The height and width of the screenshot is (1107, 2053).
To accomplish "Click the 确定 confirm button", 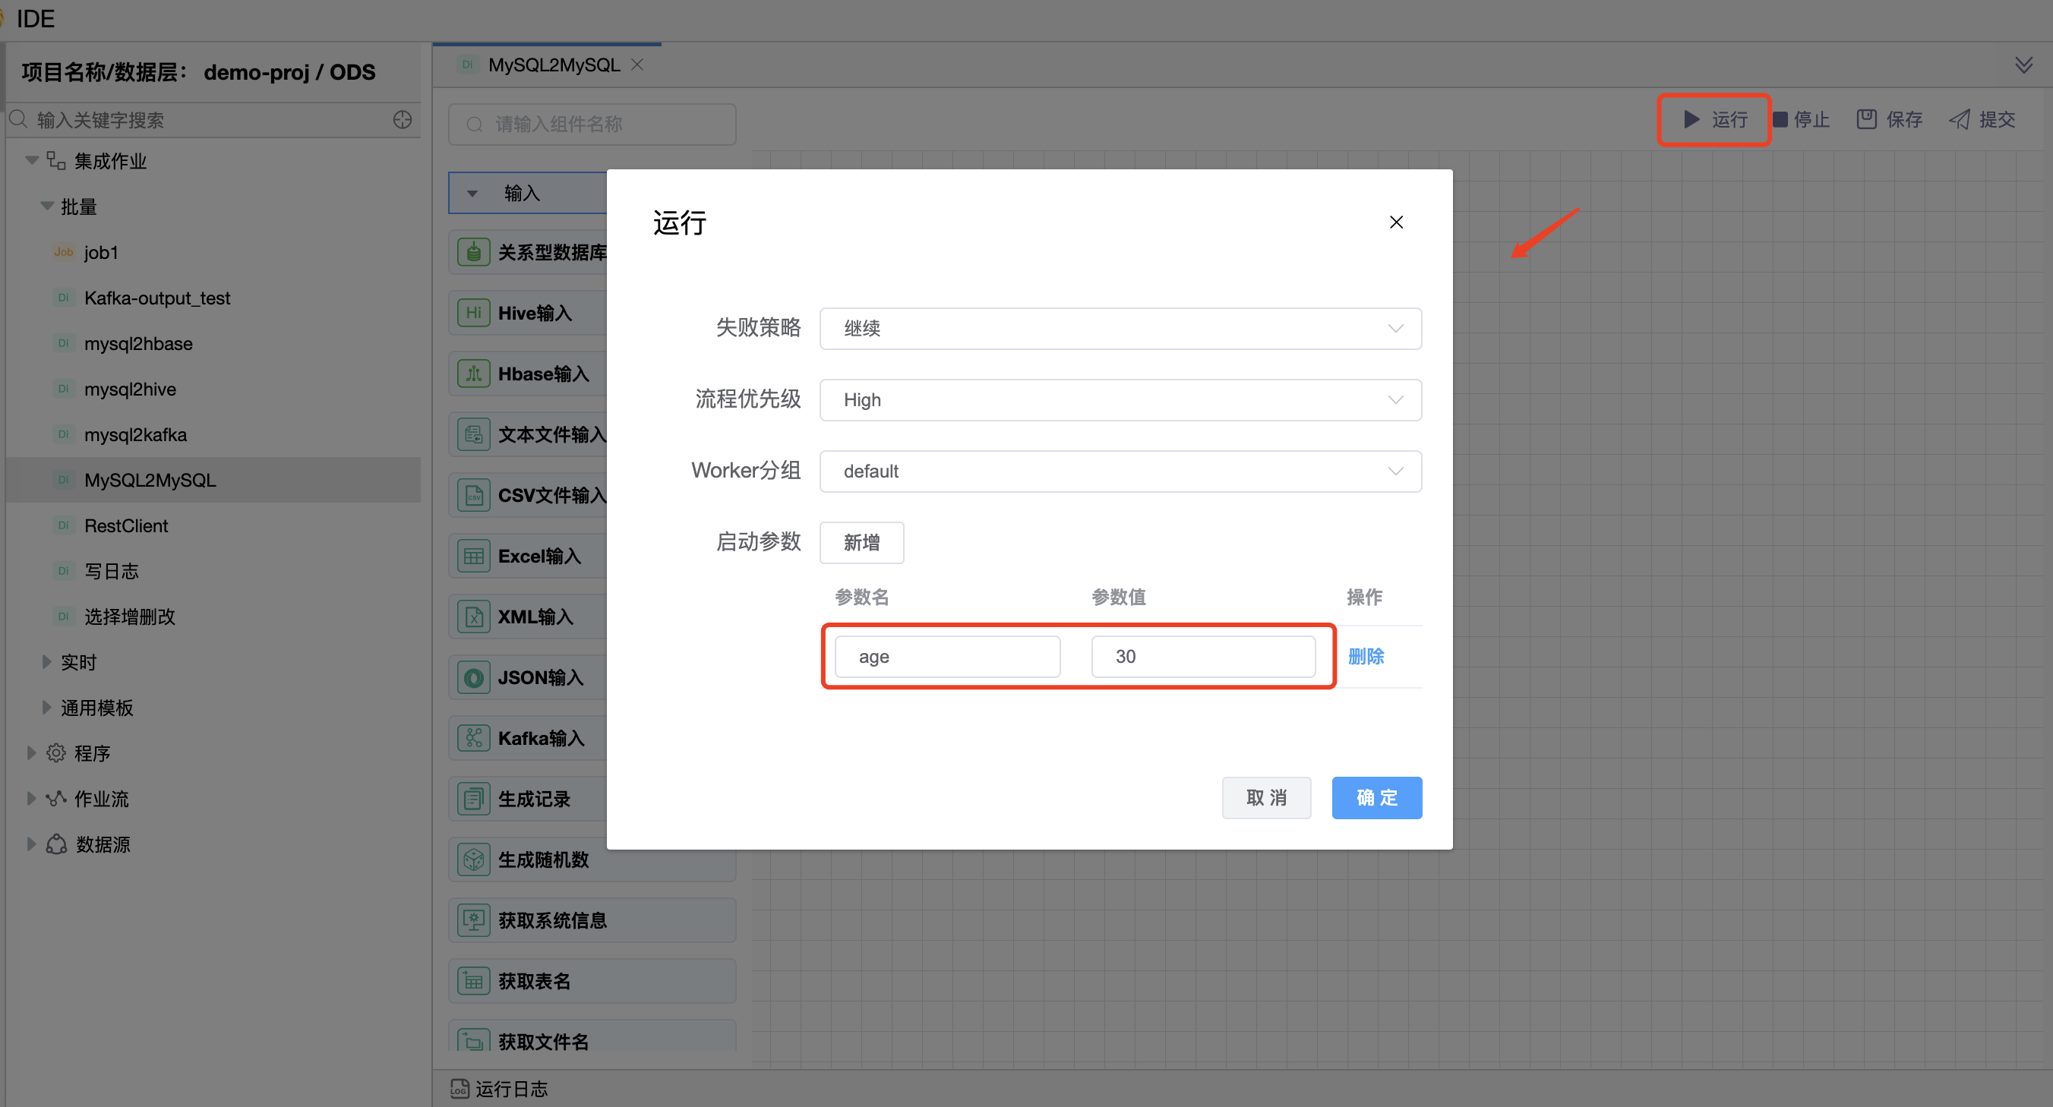I will pyautogui.click(x=1376, y=797).
